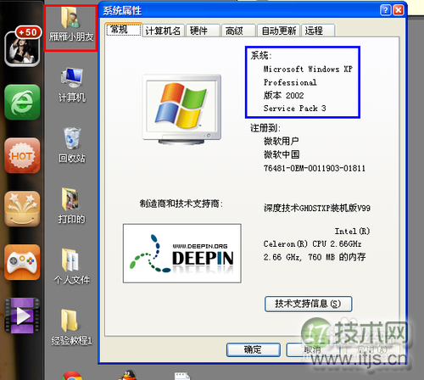Click the text 版本 2002
The height and width of the screenshot is (380, 424).
[x=283, y=96]
